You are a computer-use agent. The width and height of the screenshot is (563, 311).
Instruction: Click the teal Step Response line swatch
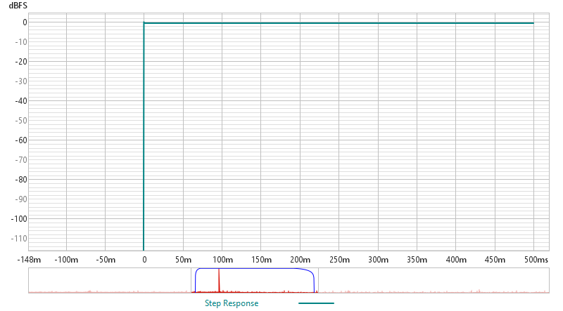[x=316, y=303]
